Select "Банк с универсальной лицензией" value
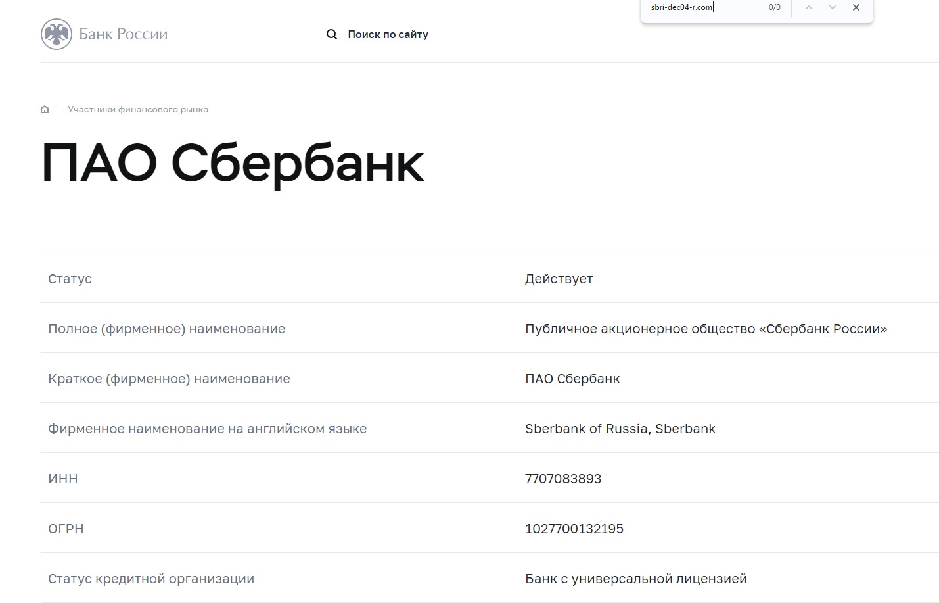The image size is (939, 603). pyautogui.click(x=636, y=579)
